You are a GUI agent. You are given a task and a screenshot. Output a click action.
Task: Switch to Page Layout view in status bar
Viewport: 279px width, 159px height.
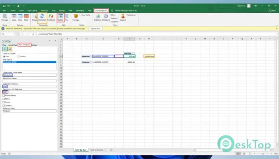click(x=244, y=153)
